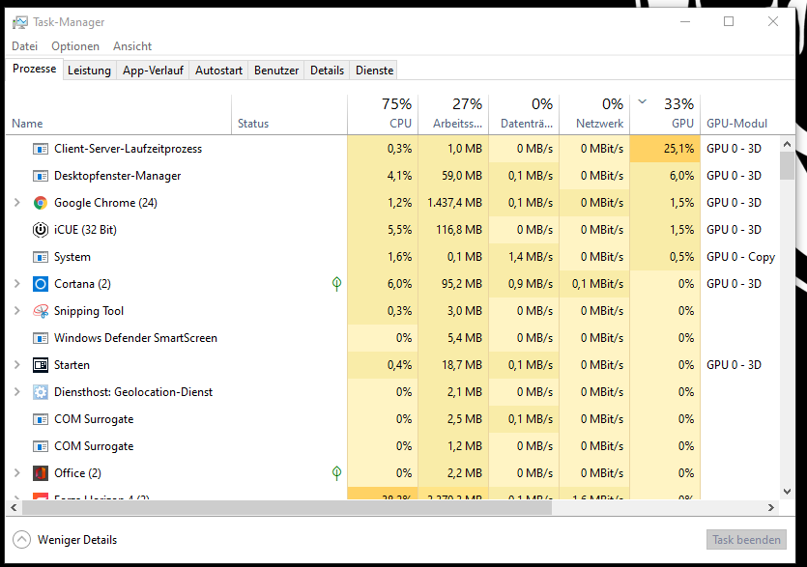Switch to the Benutzer tab
This screenshot has width=807, height=567.
pyautogui.click(x=276, y=71)
